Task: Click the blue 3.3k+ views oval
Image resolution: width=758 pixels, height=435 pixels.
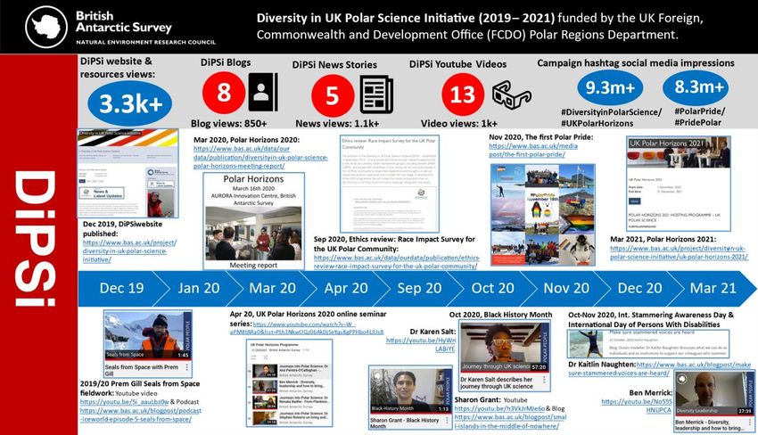Action: pos(129,104)
